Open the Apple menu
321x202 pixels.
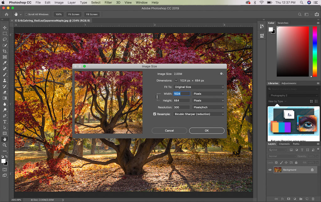pos(3,3)
